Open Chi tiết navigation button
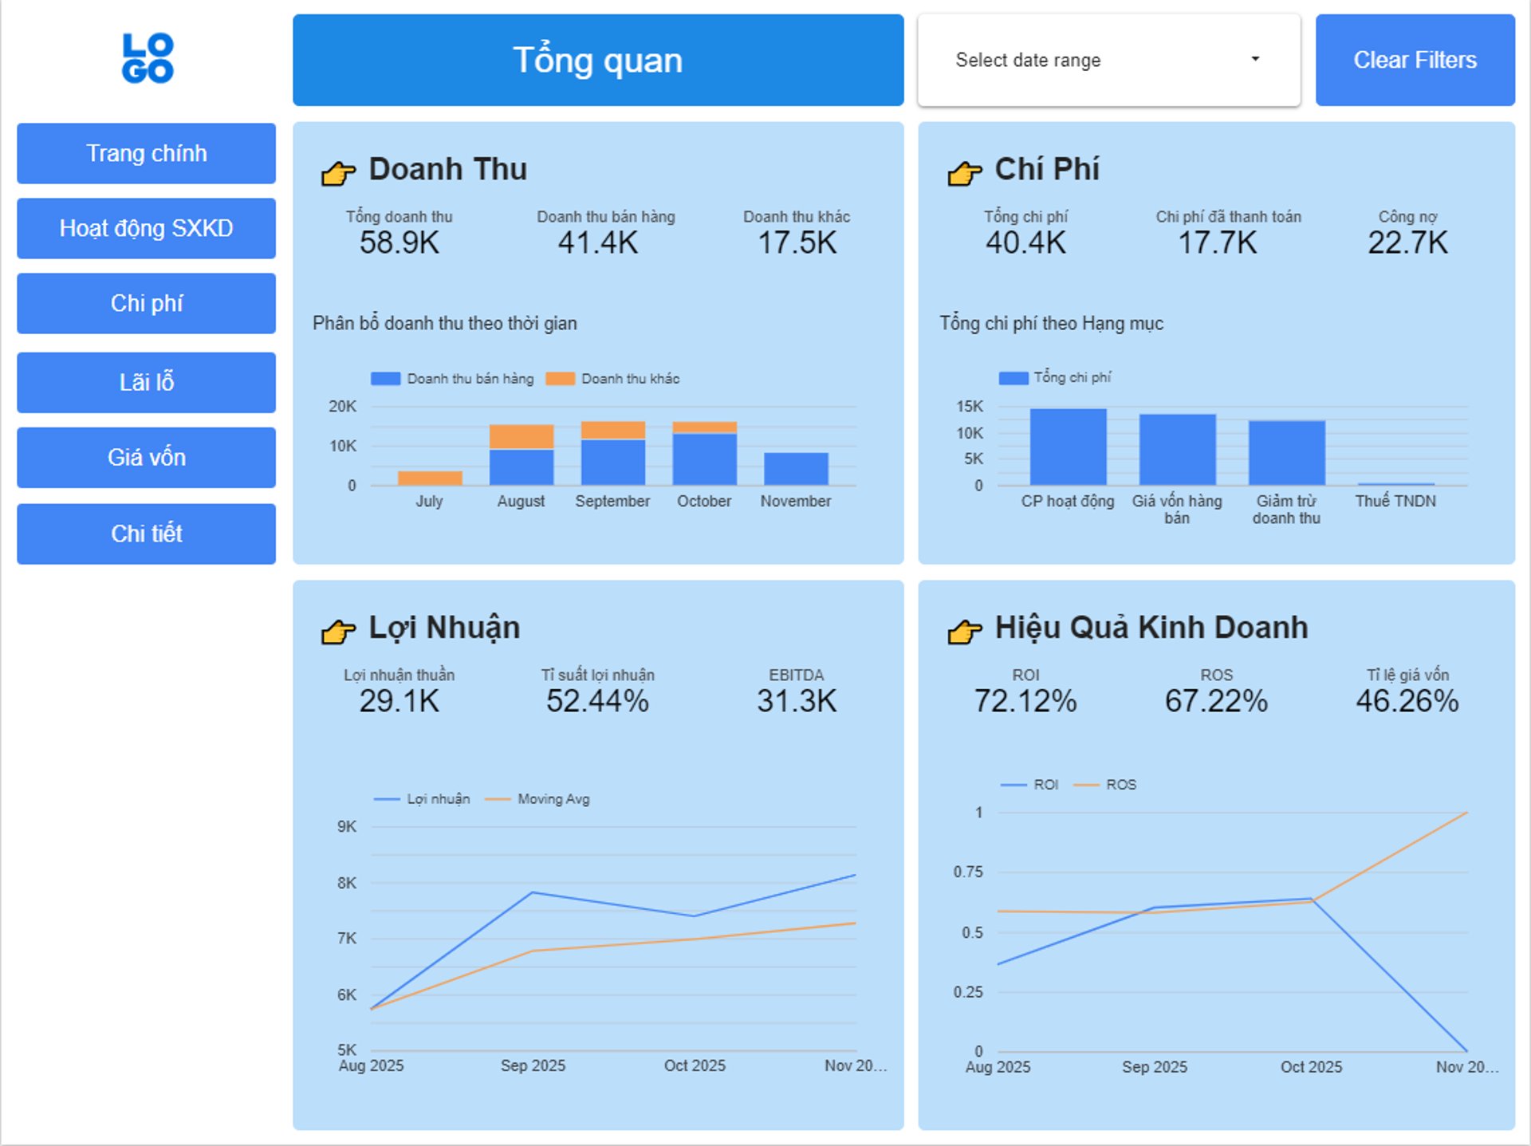The width and height of the screenshot is (1531, 1146). point(146,534)
